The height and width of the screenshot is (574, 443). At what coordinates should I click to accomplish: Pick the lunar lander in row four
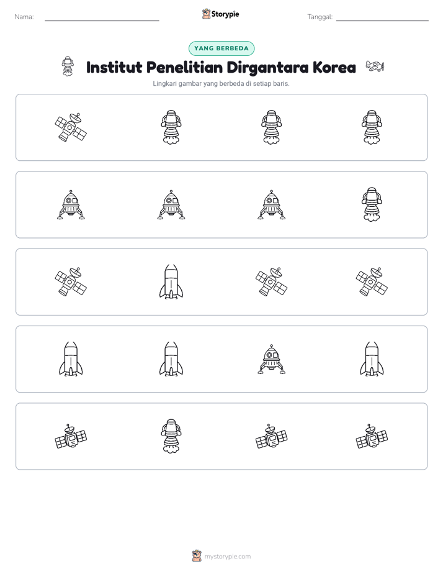pos(271,359)
